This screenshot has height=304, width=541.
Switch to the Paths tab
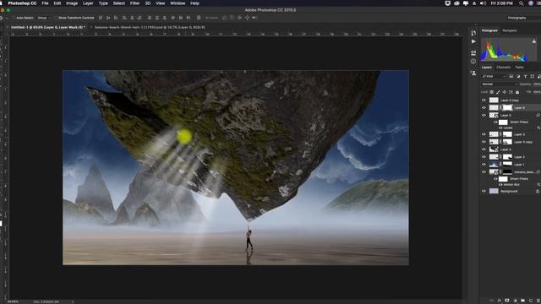(x=519, y=68)
